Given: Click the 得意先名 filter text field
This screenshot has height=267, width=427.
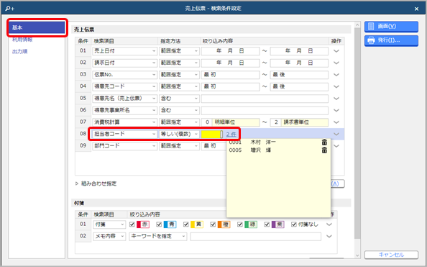Looking at the screenshot, I should 265,99.
